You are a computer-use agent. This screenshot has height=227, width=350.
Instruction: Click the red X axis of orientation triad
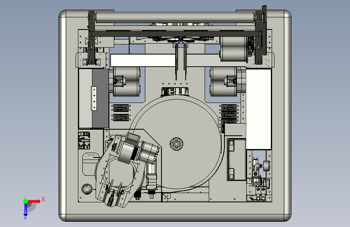point(34,201)
